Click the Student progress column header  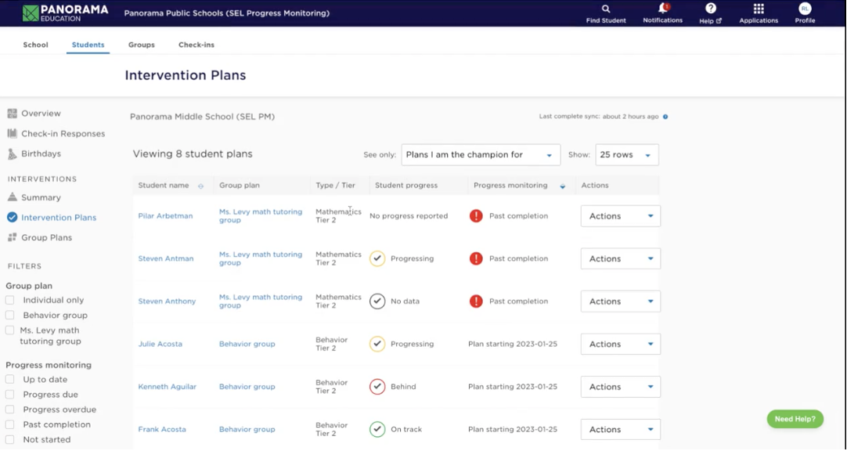click(406, 186)
